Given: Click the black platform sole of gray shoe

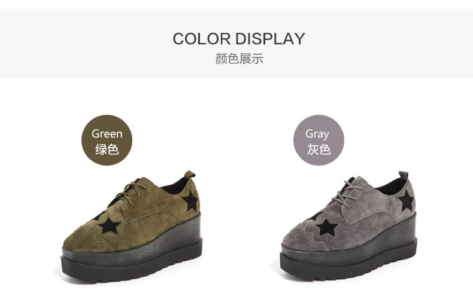Looking at the screenshot, I should [348, 255].
